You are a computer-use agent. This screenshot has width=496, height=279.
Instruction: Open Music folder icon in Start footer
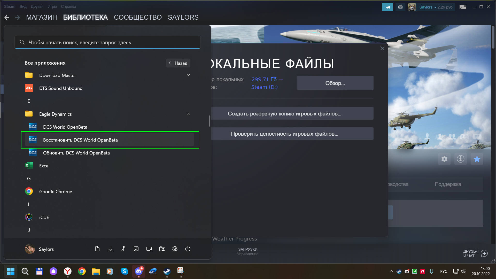123,249
